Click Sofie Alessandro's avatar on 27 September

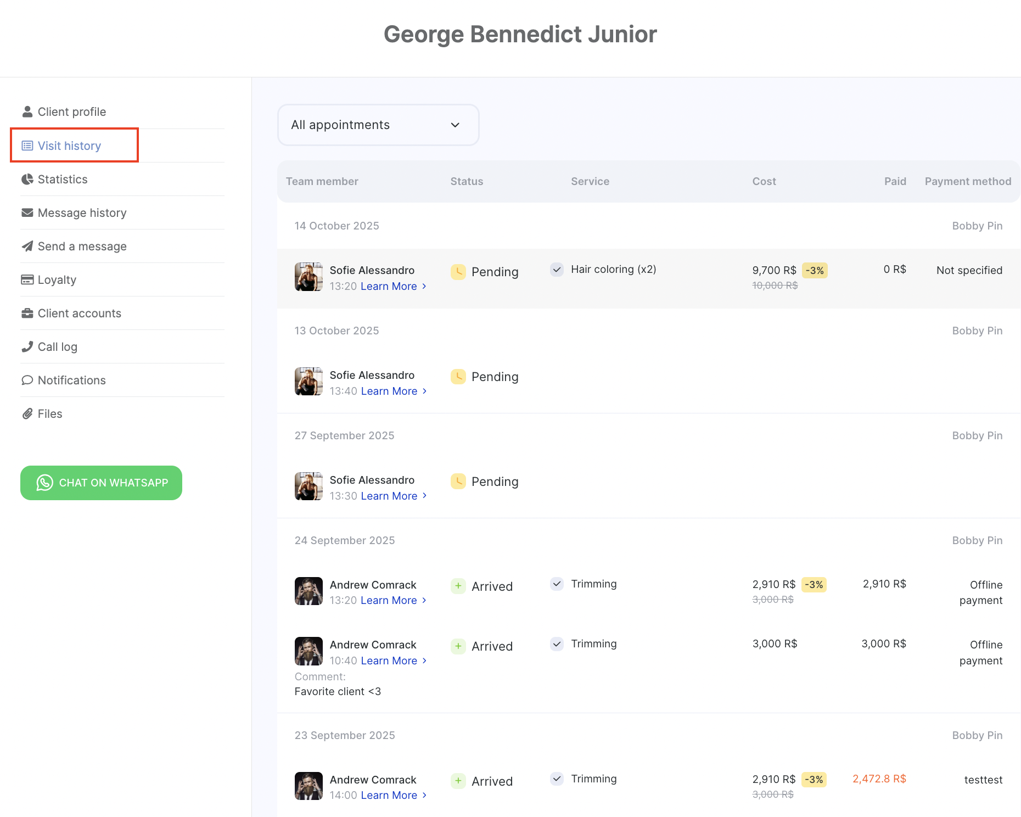(x=308, y=486)
